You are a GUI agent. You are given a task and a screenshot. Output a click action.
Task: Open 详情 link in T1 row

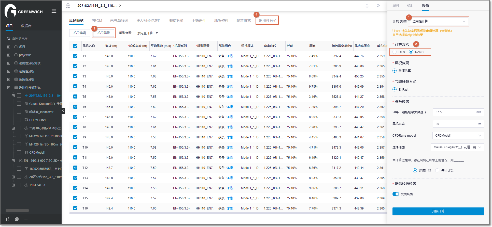[230, 56]
